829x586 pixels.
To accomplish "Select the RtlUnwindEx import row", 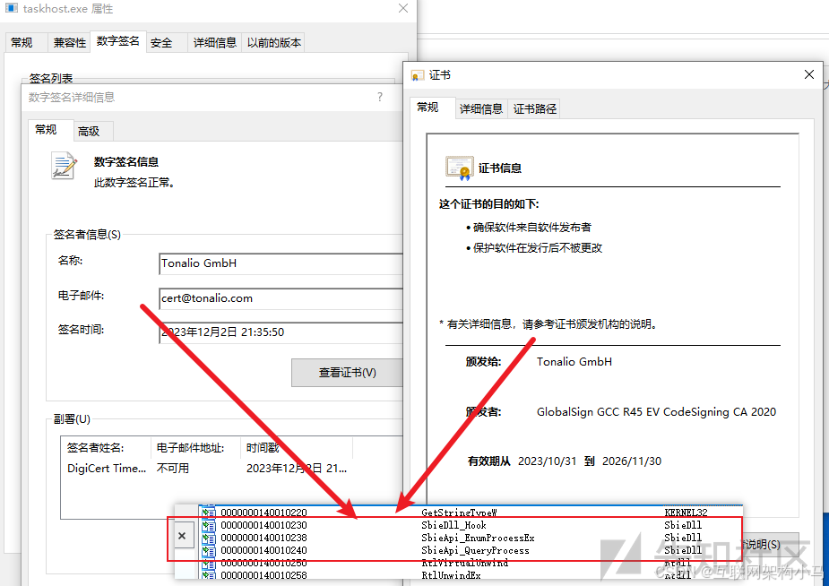I will point(471,575).
